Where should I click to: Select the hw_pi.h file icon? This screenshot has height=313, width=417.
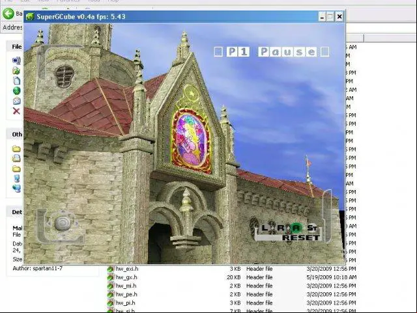tap(110, 303)
